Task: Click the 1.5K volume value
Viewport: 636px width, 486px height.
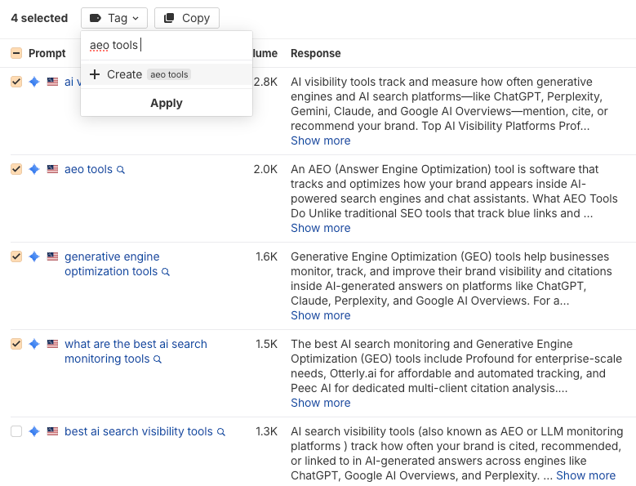Action: point(266,344)
